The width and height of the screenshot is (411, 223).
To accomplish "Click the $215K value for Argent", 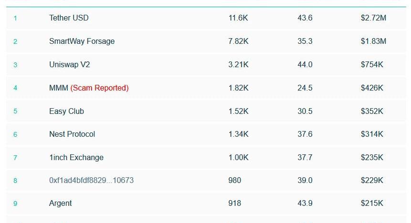I will [x=372, y=203].
